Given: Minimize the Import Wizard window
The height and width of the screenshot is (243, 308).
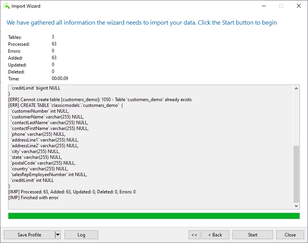Looking at the screenshot, I should click(264, 6).
